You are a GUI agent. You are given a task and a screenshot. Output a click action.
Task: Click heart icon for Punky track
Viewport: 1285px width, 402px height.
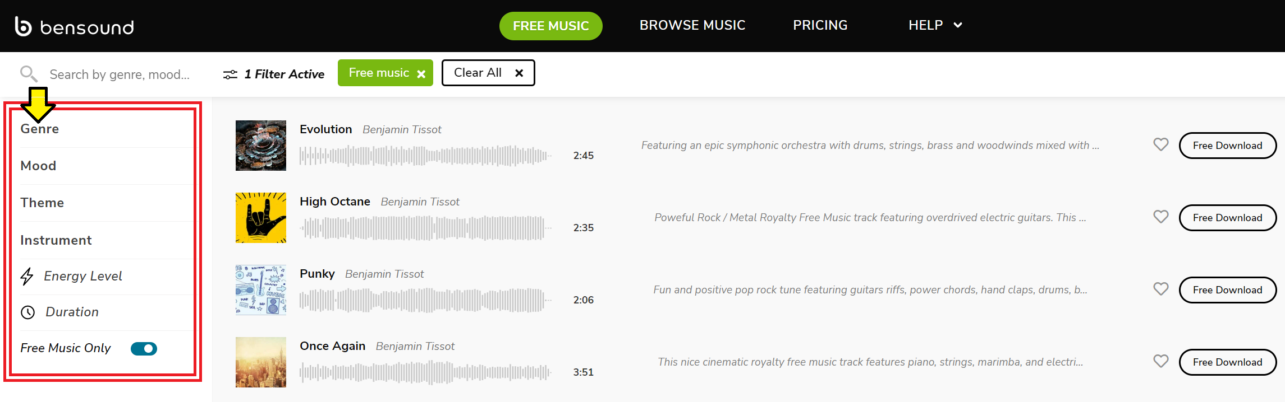pyautogui.click(x=1160, y=289)
